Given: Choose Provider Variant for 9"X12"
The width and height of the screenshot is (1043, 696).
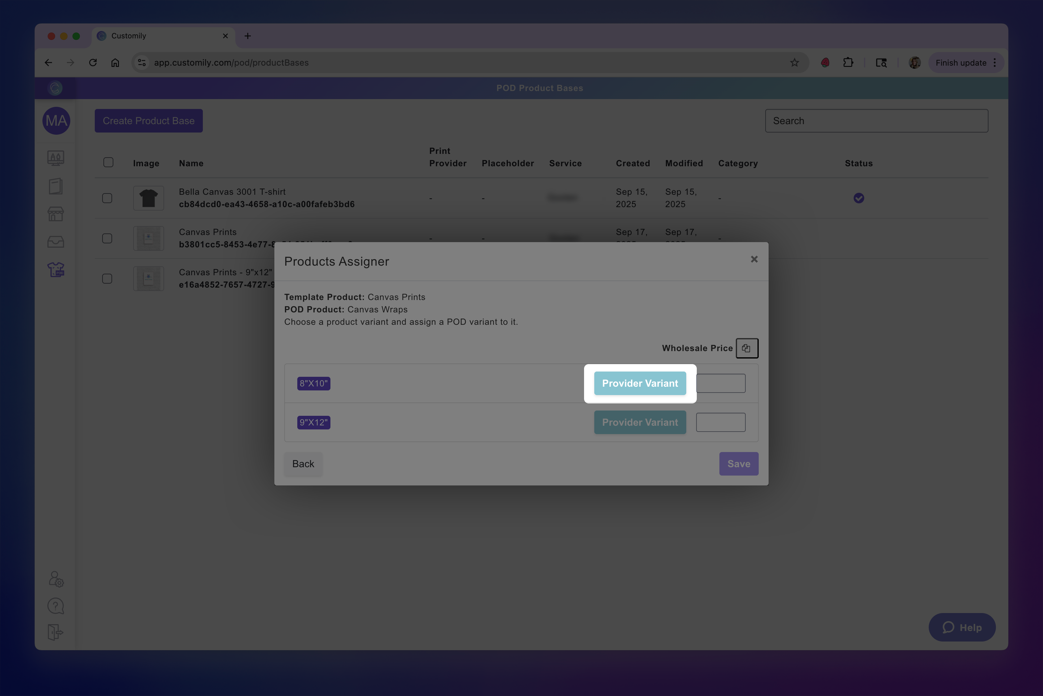Looking at the screenshot, I should (640, 423).
